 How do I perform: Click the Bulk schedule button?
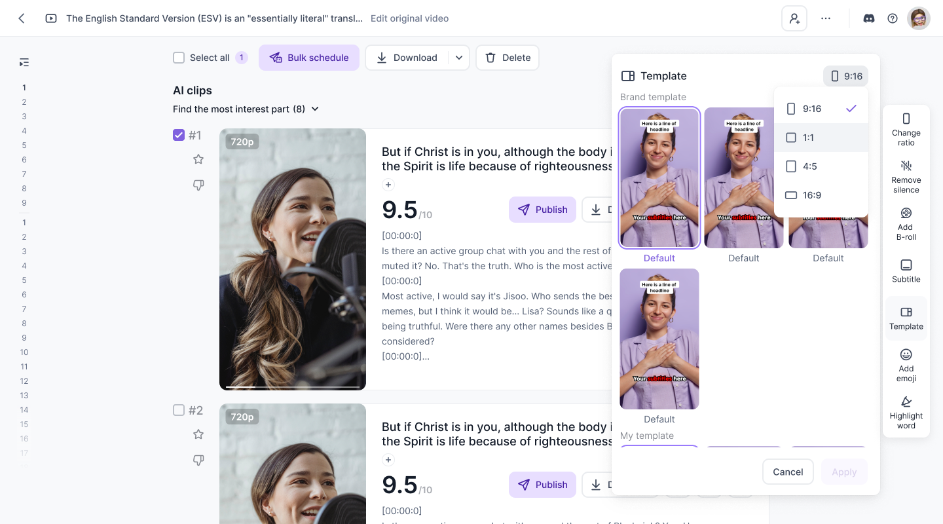309,58
